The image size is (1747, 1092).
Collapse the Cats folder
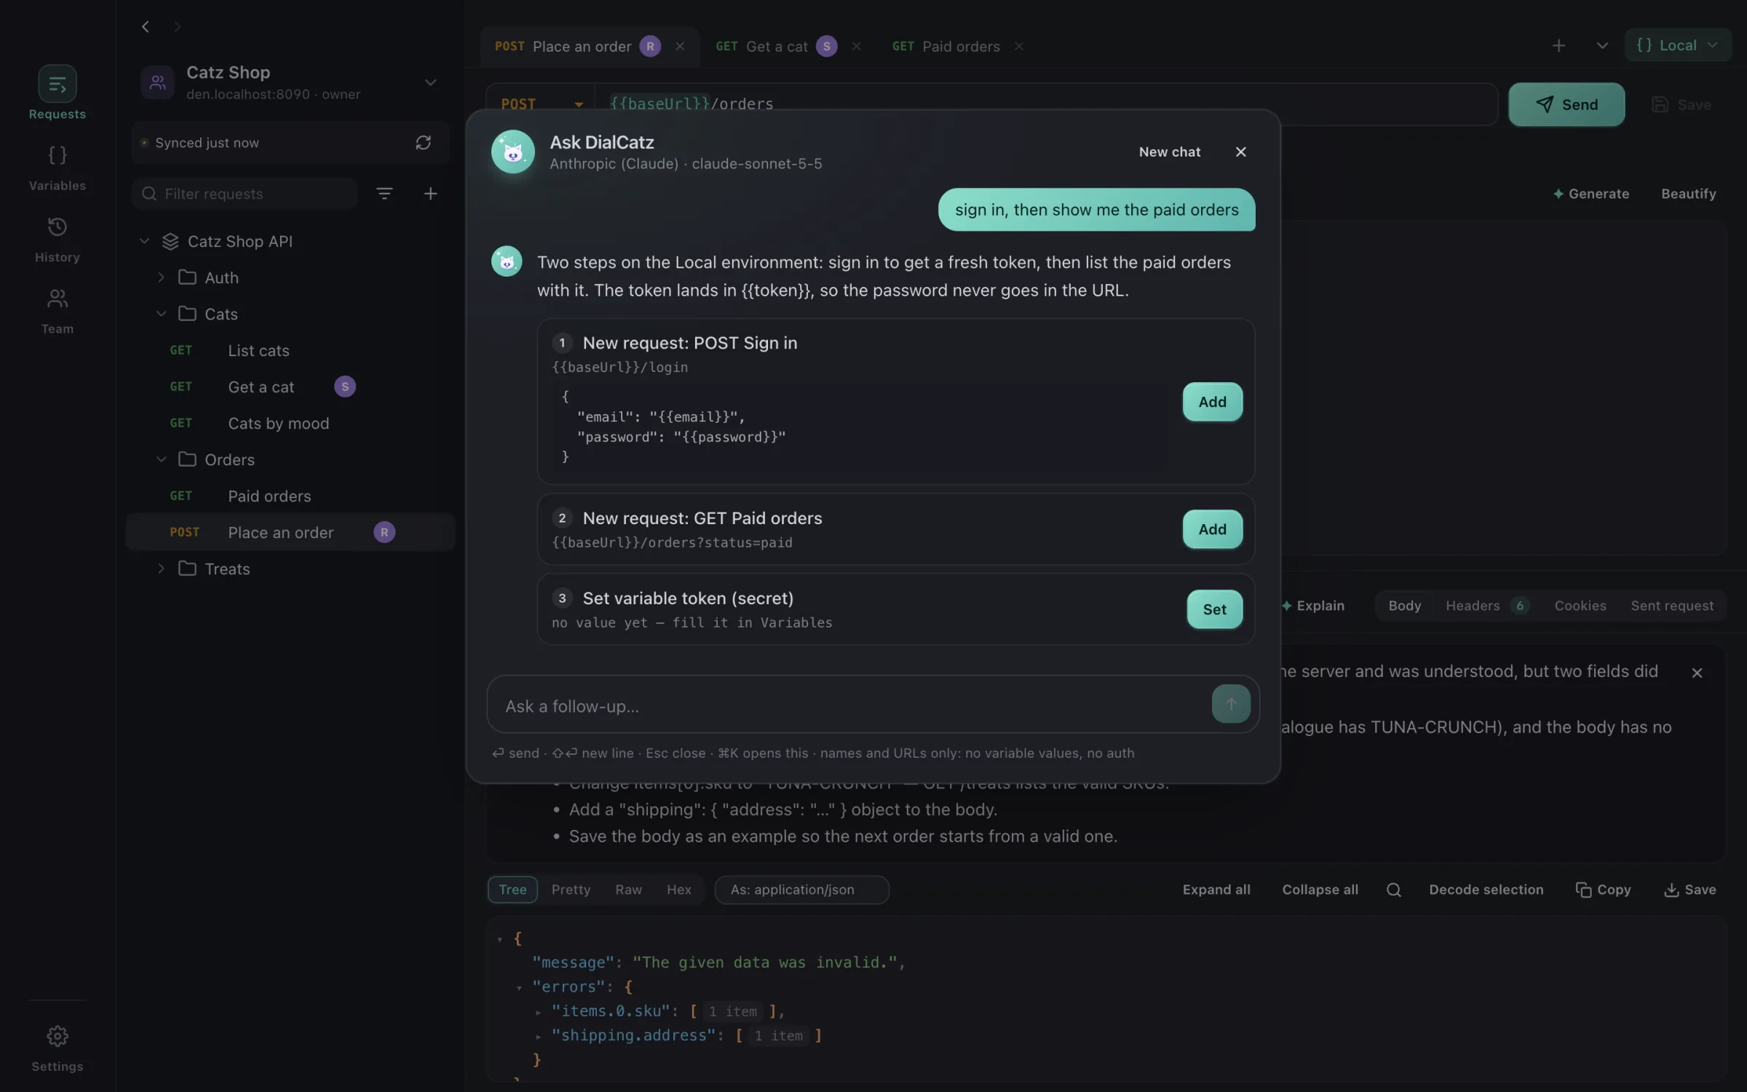(161, 314)
